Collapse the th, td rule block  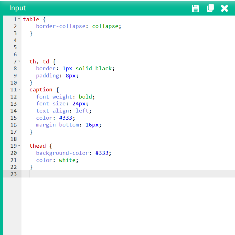(19, 62)
